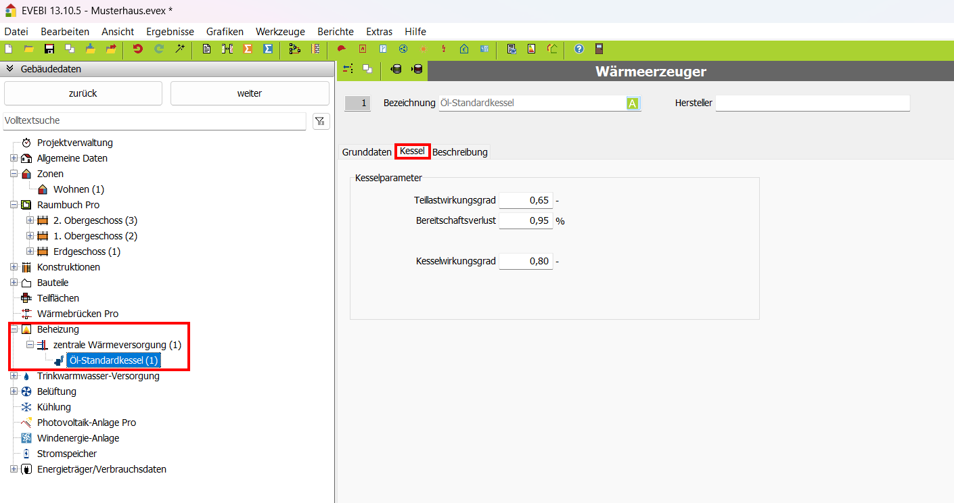Image resolution: width=954 pixels, height=503 pixels.
Task: Click the orange sigma calculation icon
Action: tap(248, 49)
